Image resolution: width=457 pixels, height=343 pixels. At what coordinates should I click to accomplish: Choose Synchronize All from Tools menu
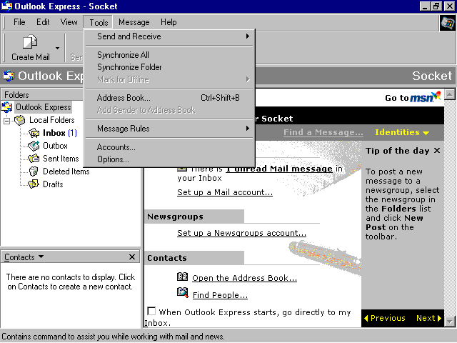(x=170, y=55)
